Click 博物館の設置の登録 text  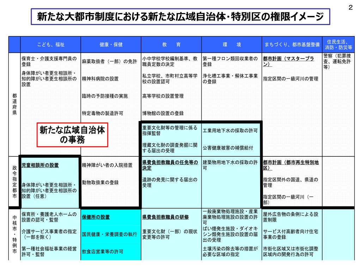point(163,113)
